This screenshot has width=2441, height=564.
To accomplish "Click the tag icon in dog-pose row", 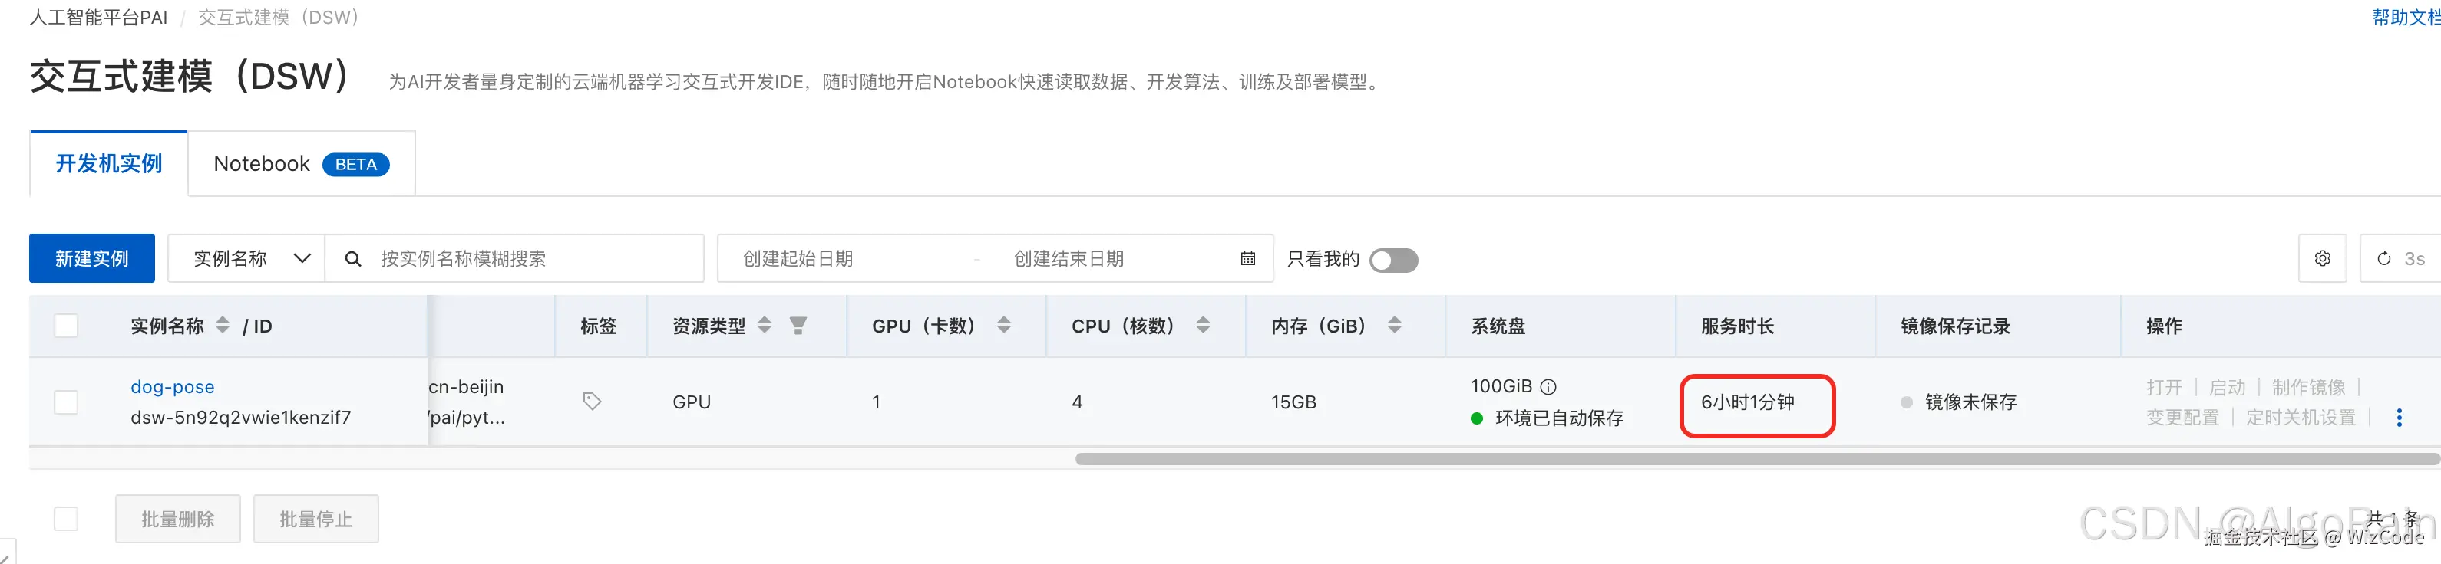I will tap(593, 402).
